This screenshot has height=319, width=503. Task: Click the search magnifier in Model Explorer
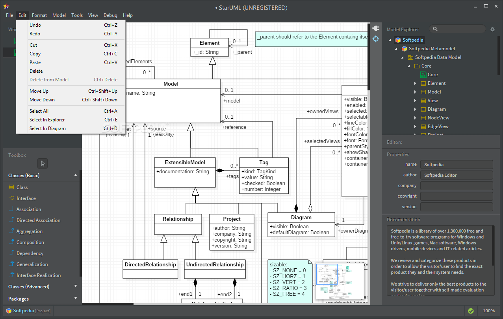435,29
